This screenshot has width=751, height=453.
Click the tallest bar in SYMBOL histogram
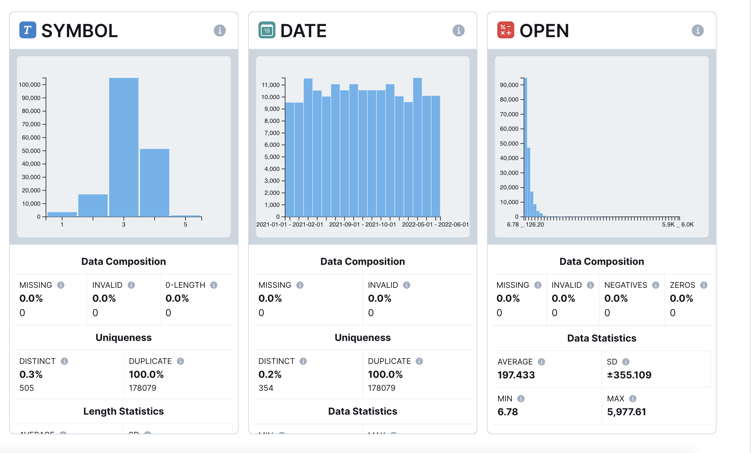point(124,147)
